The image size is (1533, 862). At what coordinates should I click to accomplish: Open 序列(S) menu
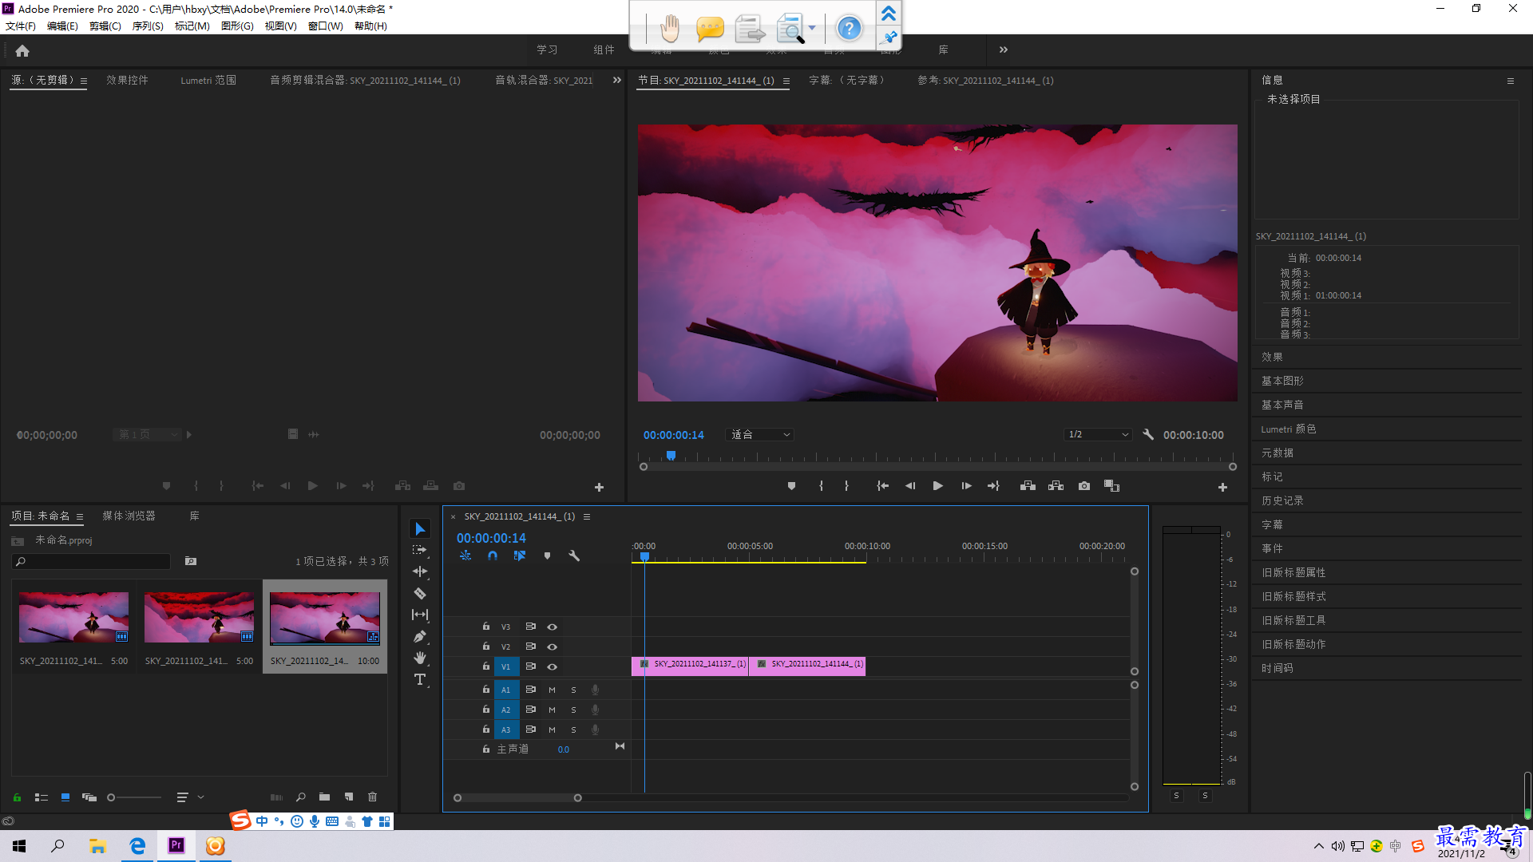(148, 26)
